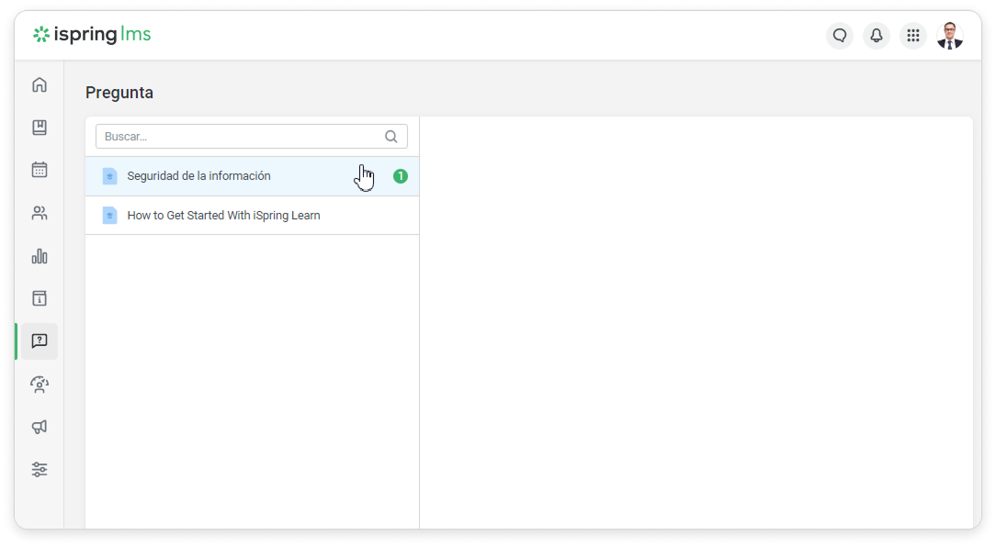
Task: Click the magnifying glass search icon
Action: point(391,137)
